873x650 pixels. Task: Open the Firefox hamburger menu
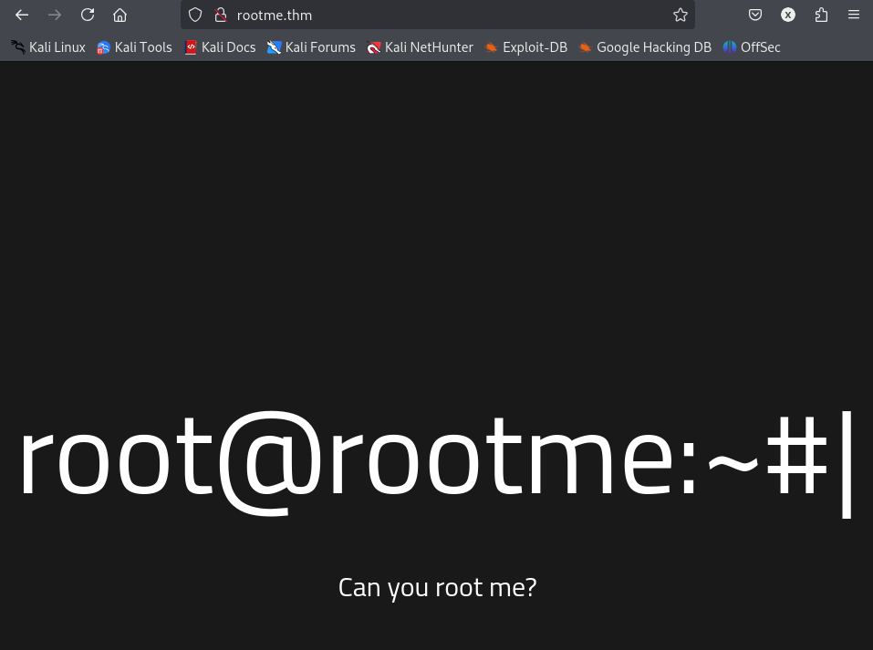(x=854, y=15)
